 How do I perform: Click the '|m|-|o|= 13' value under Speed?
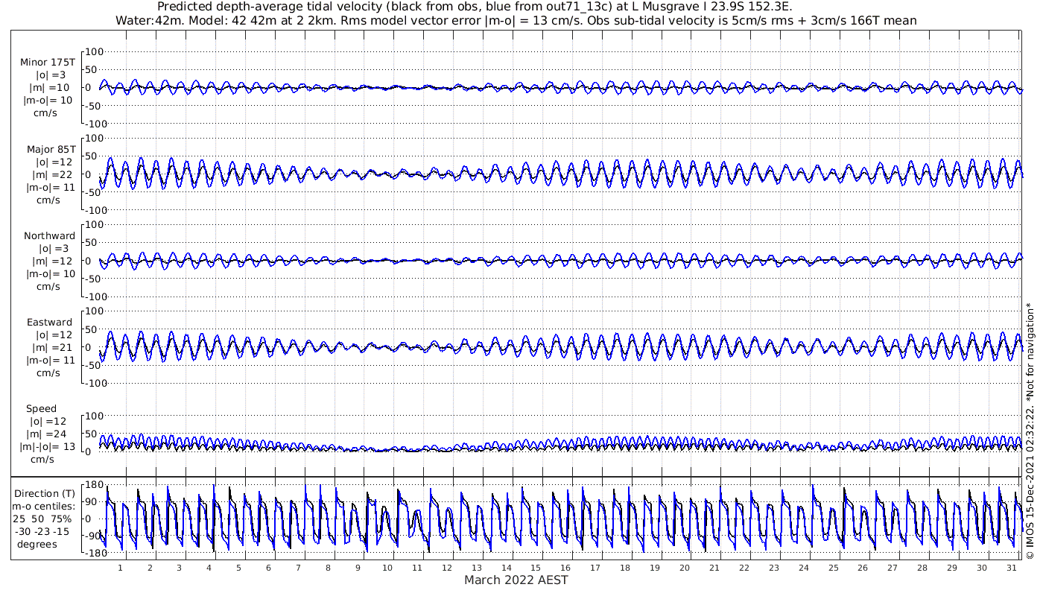click(x=48, y=447)
